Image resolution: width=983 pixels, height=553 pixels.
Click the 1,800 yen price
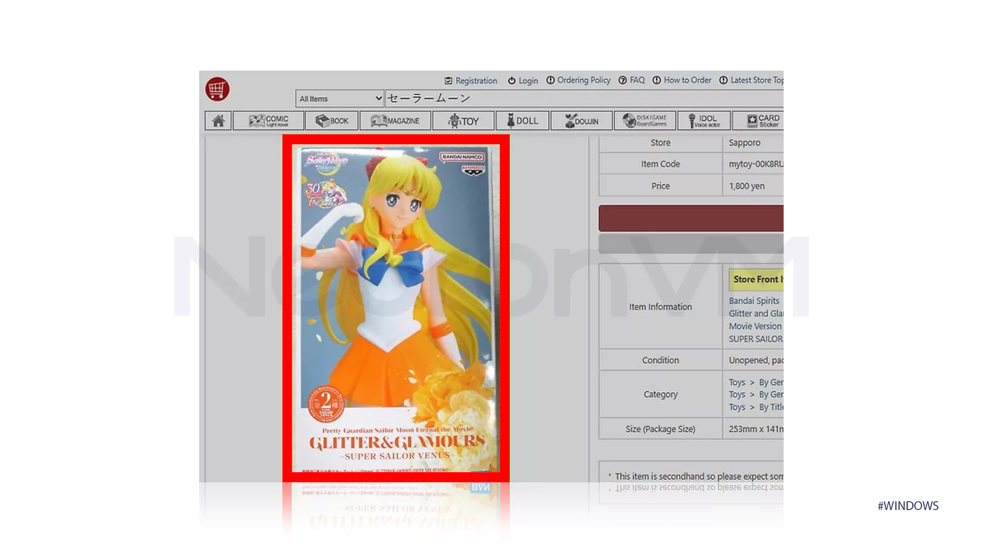(746, 186)
